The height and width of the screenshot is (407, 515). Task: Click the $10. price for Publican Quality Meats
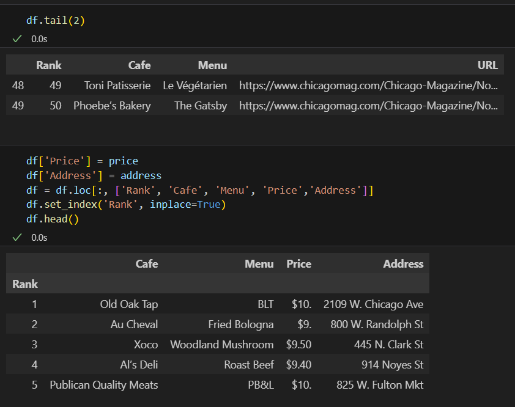[x=302, y=384]
